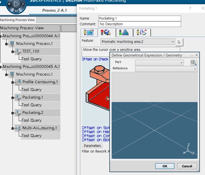The height and width of the screenshot is (175, 205).
Task: Click the Offset on Check label
Action: click(95, 59)
